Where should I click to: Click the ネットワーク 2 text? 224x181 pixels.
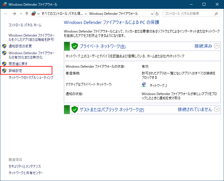click(158, 86)
